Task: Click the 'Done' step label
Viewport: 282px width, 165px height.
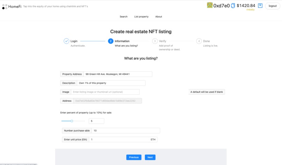Action: click(206, 41)
